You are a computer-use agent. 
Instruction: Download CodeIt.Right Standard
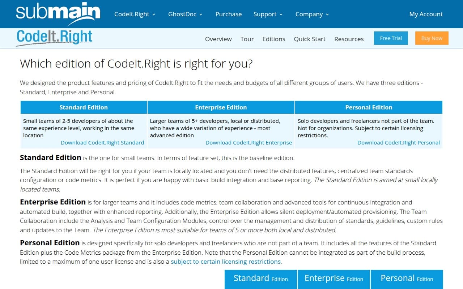pyautogui.click(x=102, y=142)
